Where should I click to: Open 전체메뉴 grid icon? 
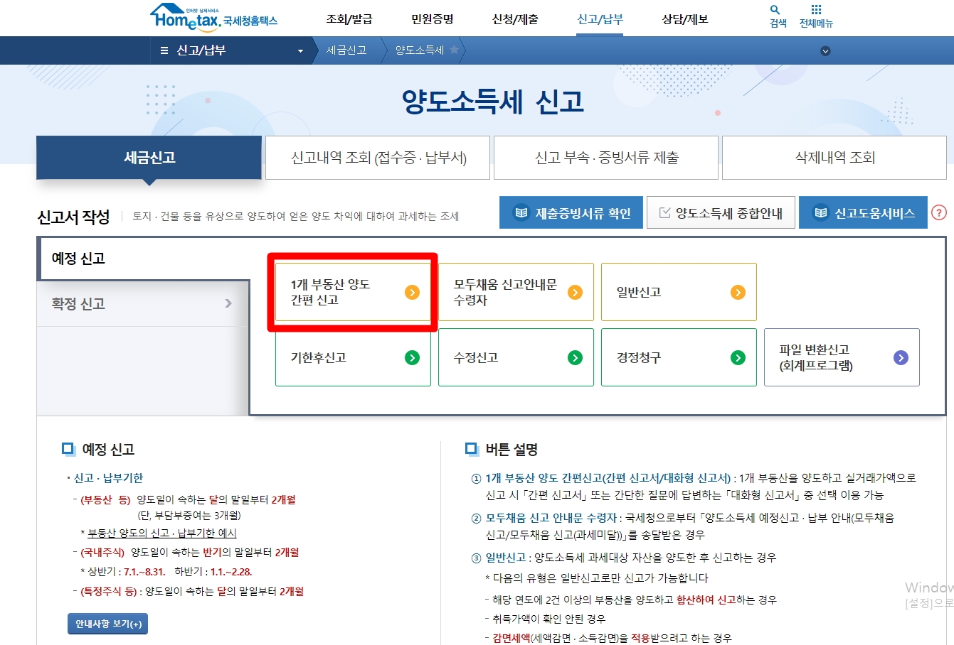pos(816,11)
